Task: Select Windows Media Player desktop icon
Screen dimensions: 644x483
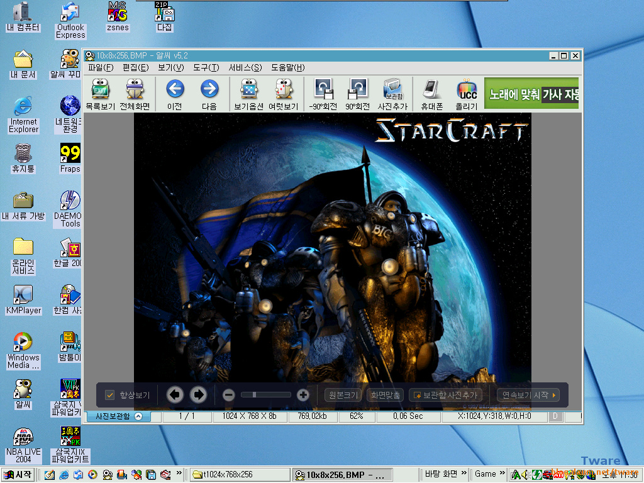Action: [x=23, y=351]
